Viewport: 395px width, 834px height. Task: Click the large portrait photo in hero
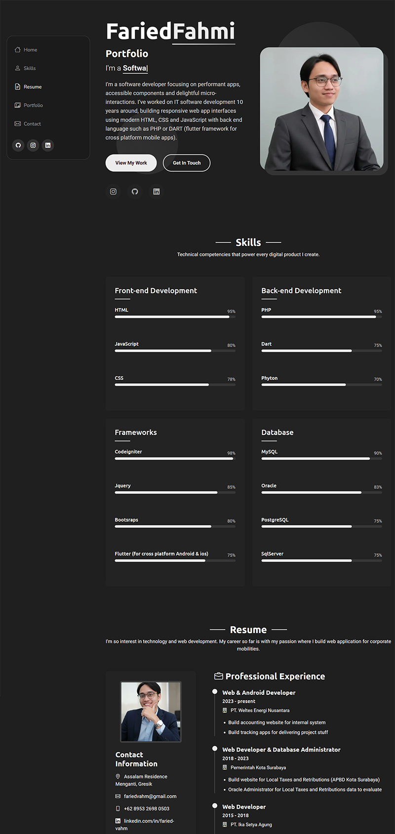(x=321, y=109)
